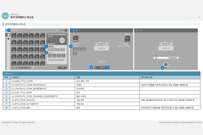The height and width of the screenshot is (135, 203).
Task: Close the third cooking mockup window
Action: [195, 30]
